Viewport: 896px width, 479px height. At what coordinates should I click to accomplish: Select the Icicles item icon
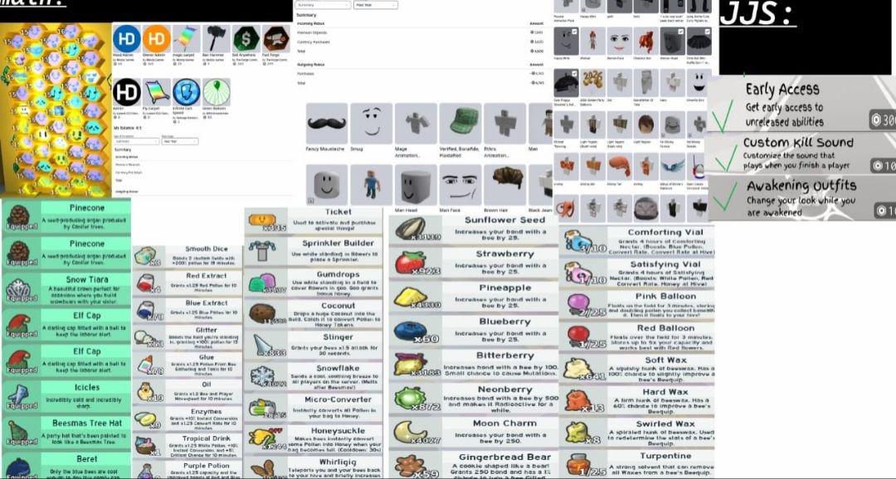click(18, 395)
